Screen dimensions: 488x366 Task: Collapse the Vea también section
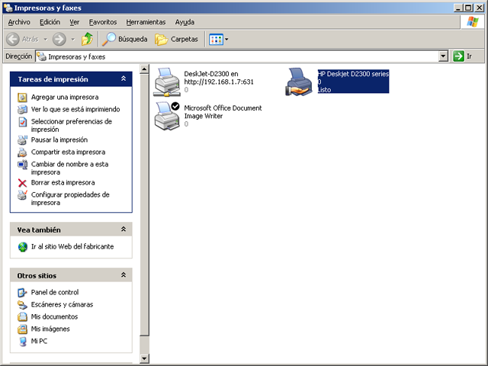[x=124, y=230]
